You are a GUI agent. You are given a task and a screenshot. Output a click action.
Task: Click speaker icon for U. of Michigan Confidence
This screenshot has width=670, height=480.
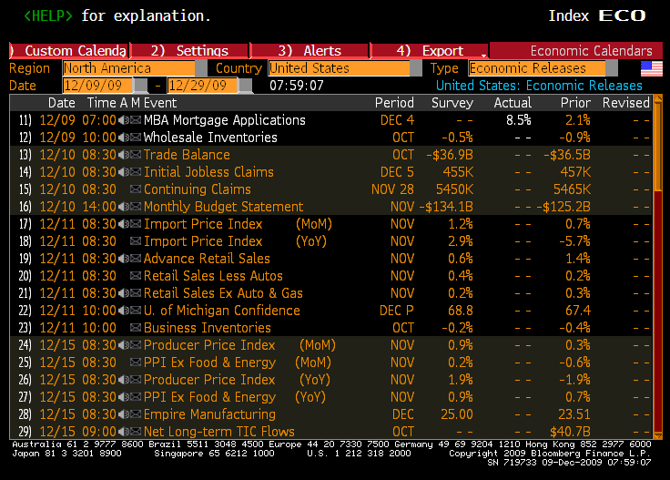click(x=124, y=311)
